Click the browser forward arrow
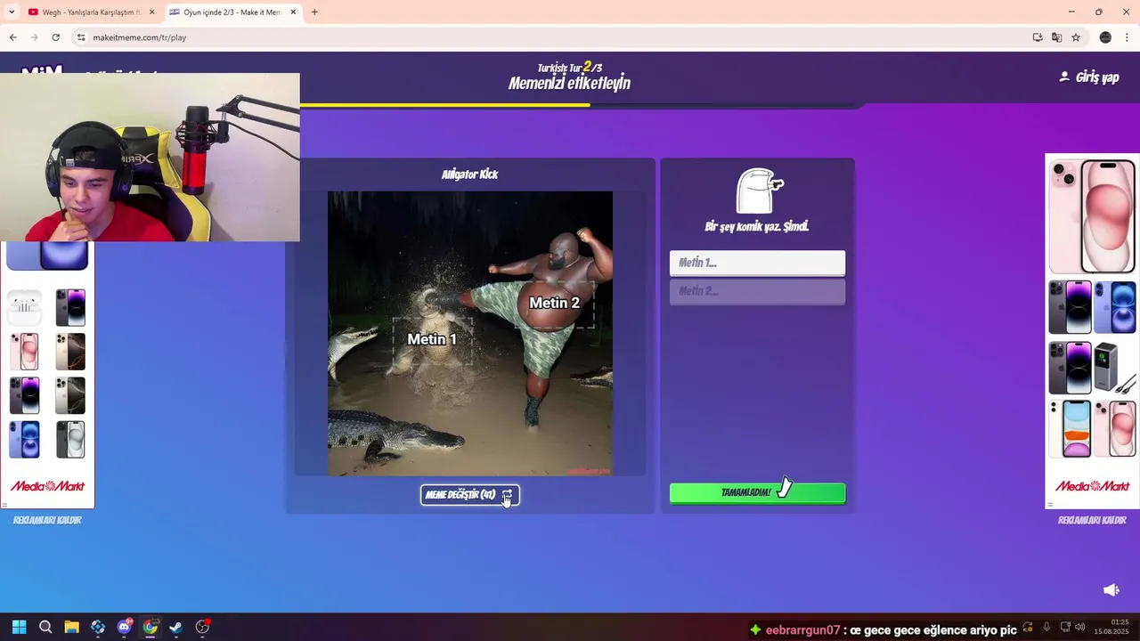 34,37
